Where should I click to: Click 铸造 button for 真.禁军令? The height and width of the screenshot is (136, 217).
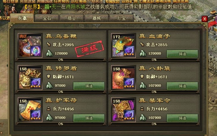[x=182, y=118]
